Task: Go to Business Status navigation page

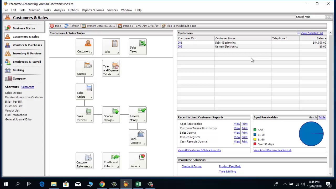Action: tap(24, 28)
